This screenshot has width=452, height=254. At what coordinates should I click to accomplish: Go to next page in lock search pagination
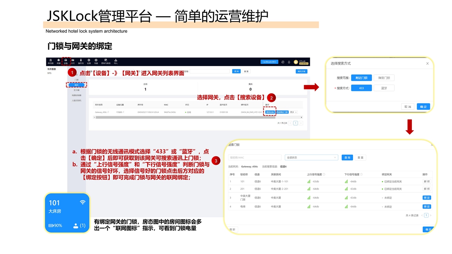pyautogui.click(x=431, y=215)
